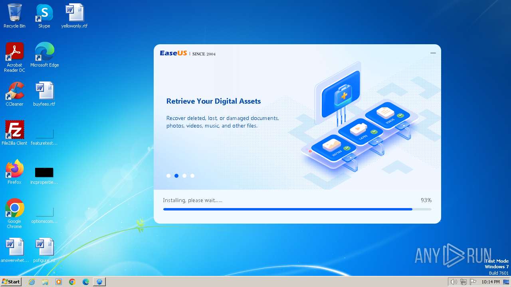Go to the first slide dot
The height and width of the screenshot is (287, 511).
tap(168, 176)
